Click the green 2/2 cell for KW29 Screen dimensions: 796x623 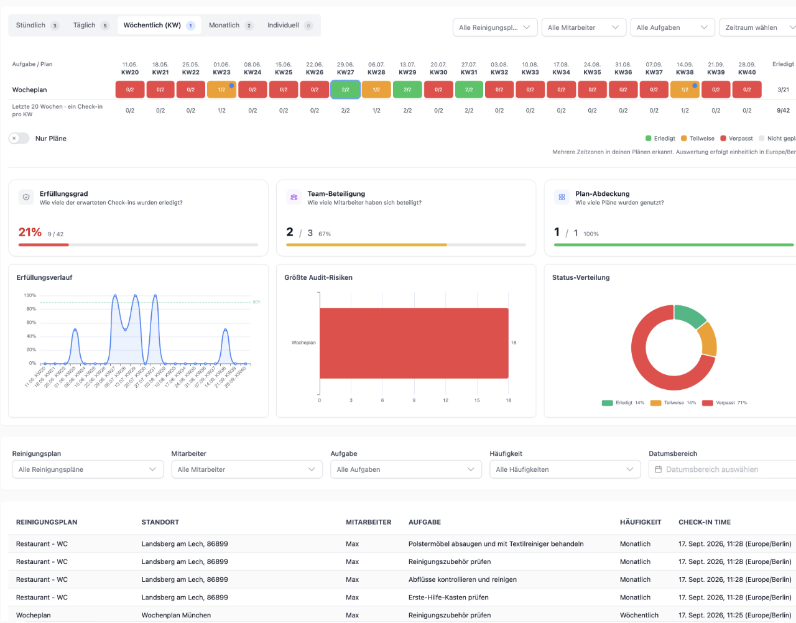tap(407, 90)
